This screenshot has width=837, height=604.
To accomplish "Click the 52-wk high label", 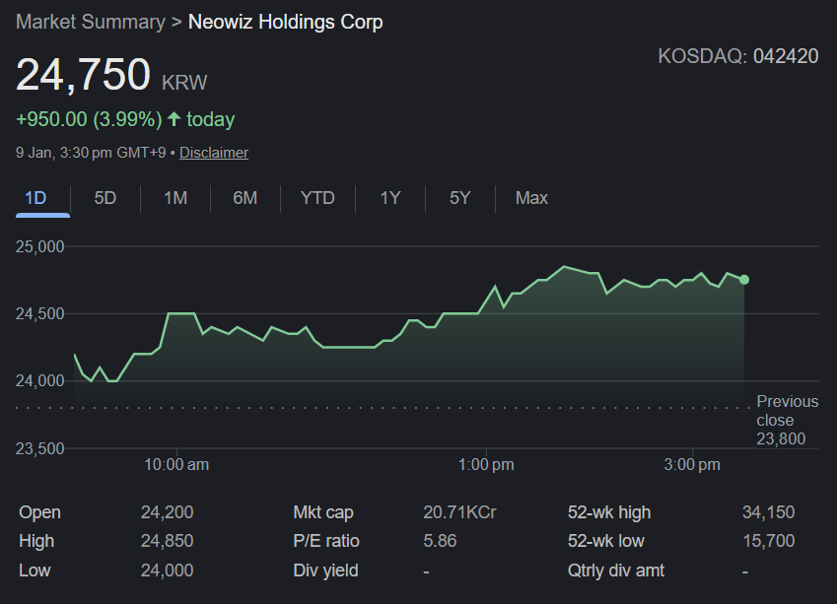I will (x=609, y=512).
